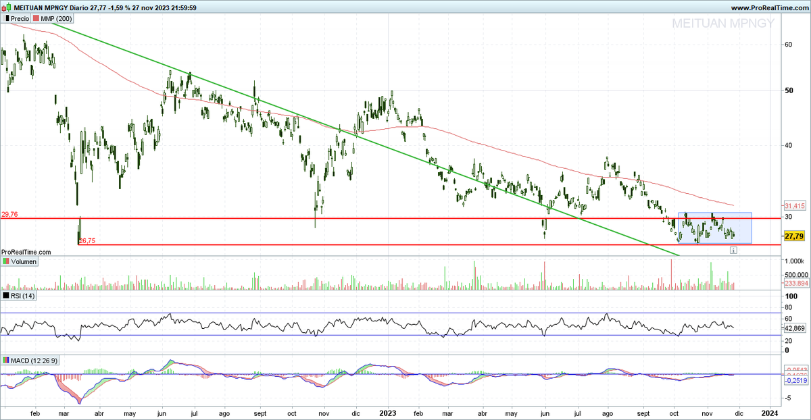The image size is (811, 420).
Task: Click the multicolor MACD legend icon
Action: pyautogui.click(x=5, y=361)
